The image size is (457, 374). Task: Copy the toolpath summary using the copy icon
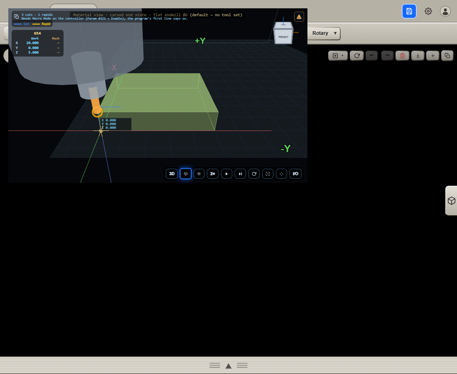click(x=17, y=16)
